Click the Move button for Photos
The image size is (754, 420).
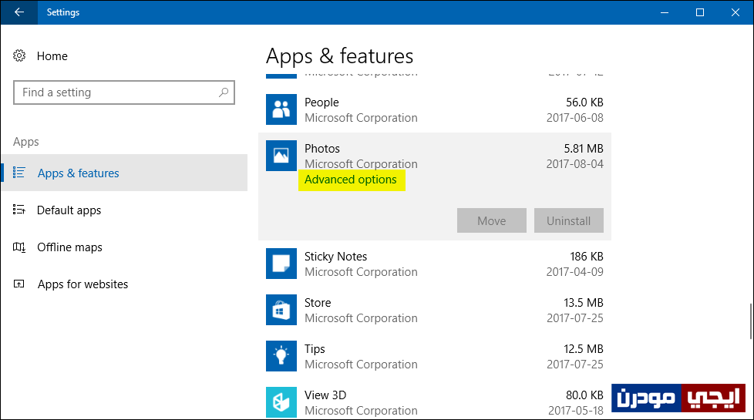(491, 220)
